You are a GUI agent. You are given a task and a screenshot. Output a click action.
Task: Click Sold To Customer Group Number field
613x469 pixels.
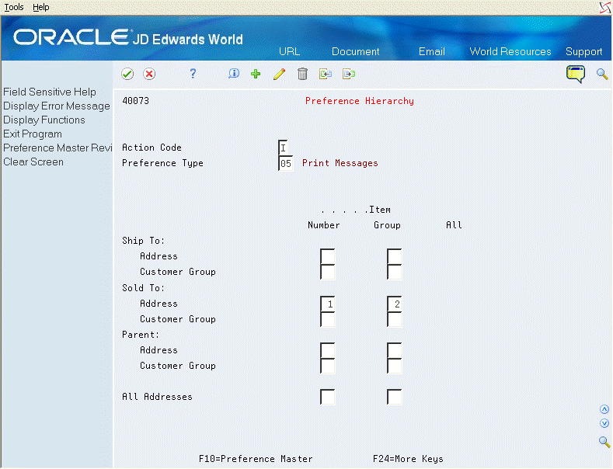pos(328,319)
